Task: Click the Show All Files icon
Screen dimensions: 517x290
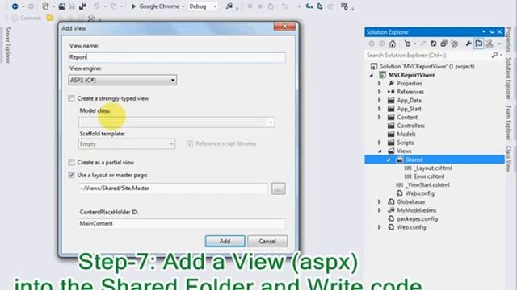Action: 454,43
